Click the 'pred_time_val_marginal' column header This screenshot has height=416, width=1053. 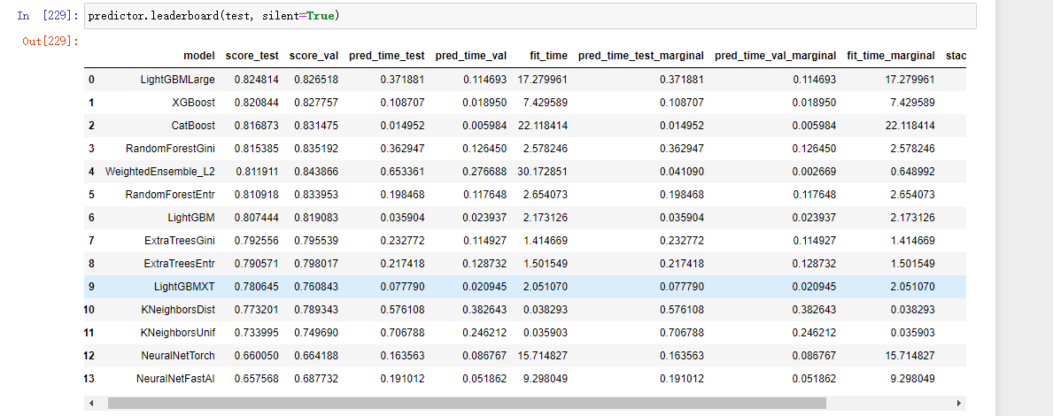point(776,56)
